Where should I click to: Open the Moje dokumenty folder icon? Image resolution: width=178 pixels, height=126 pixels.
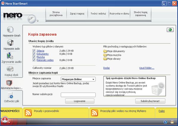point(105,51)
